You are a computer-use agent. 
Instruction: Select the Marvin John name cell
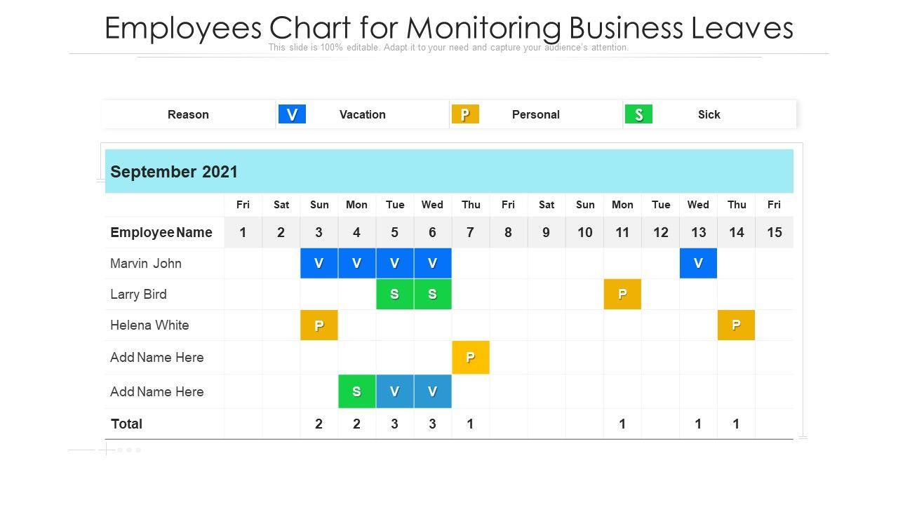coord(146,263)
